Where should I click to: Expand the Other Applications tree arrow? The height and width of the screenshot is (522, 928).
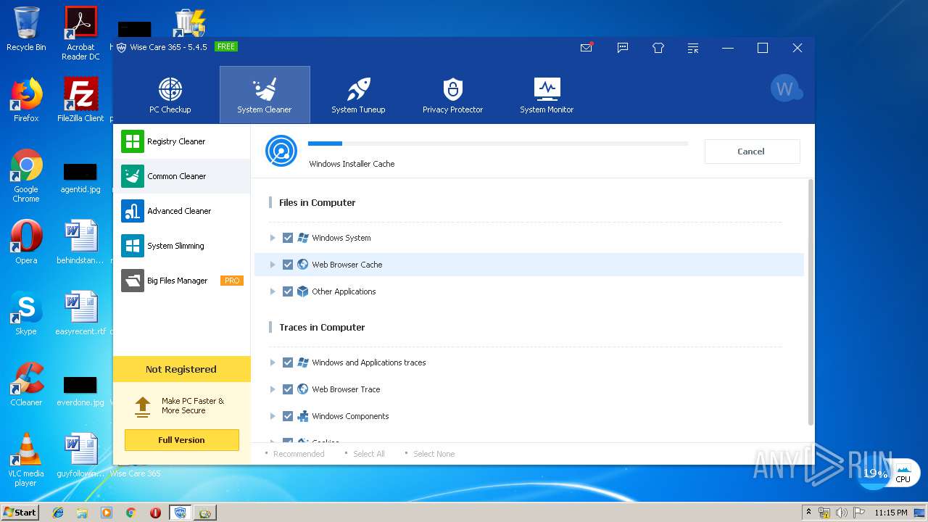coord(273,291)
